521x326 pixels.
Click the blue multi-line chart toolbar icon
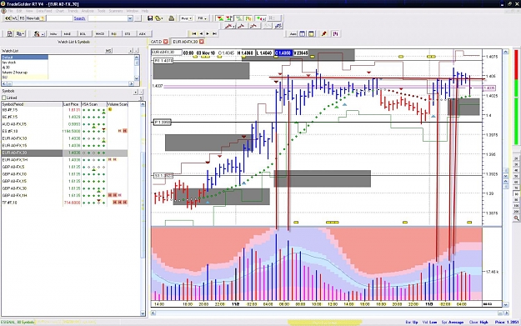point(278,26)
